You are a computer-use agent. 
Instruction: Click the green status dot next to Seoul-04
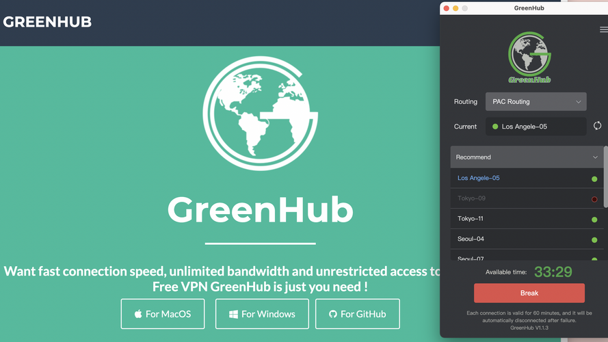click(x=594, y=240)
